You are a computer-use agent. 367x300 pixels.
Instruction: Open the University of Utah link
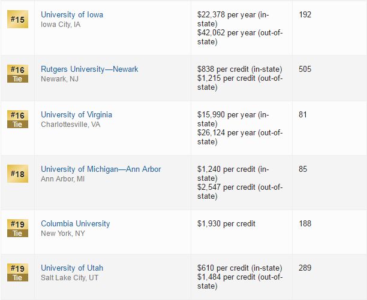pos(72,268)
